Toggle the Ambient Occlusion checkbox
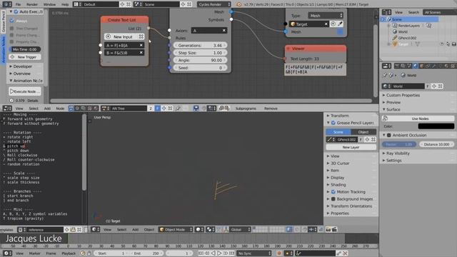 point(388,135)
